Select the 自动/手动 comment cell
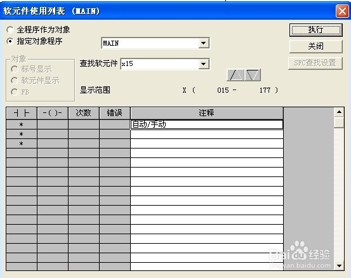 [x=207, y=124]
